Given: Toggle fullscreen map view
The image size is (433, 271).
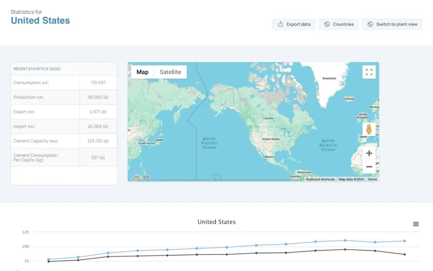Looking at the screenshot, I should [x=369, y=72].
